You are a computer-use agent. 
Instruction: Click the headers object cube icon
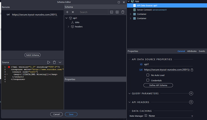[73, 27]
